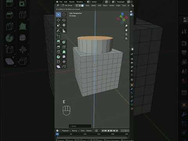The image size is (188, 141).
Task: Open the Playback dropdown in timeline
Action: click(66, 131)
